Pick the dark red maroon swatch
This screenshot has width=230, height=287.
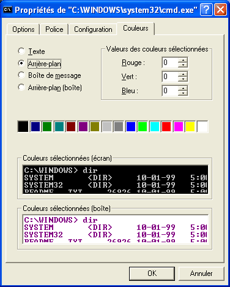(71, 126)
